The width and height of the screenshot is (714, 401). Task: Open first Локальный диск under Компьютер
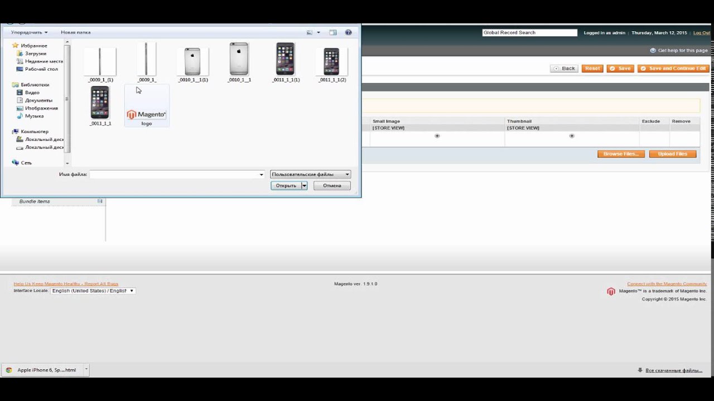(x=44, y=139)
